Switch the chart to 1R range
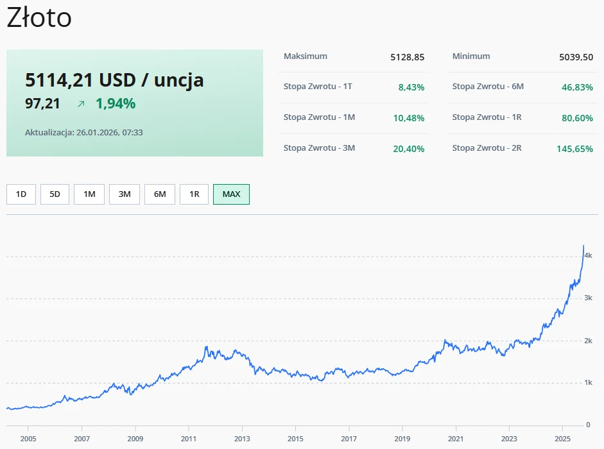 pyautogui.click(x=194, y=194)
